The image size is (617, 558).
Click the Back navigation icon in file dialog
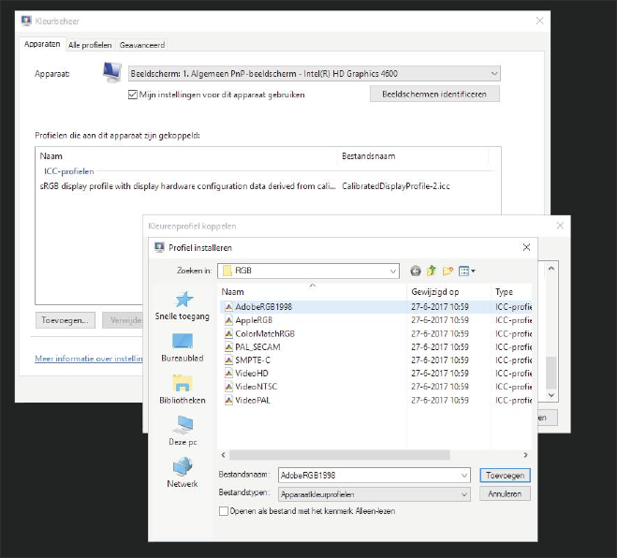coord(416,272)
